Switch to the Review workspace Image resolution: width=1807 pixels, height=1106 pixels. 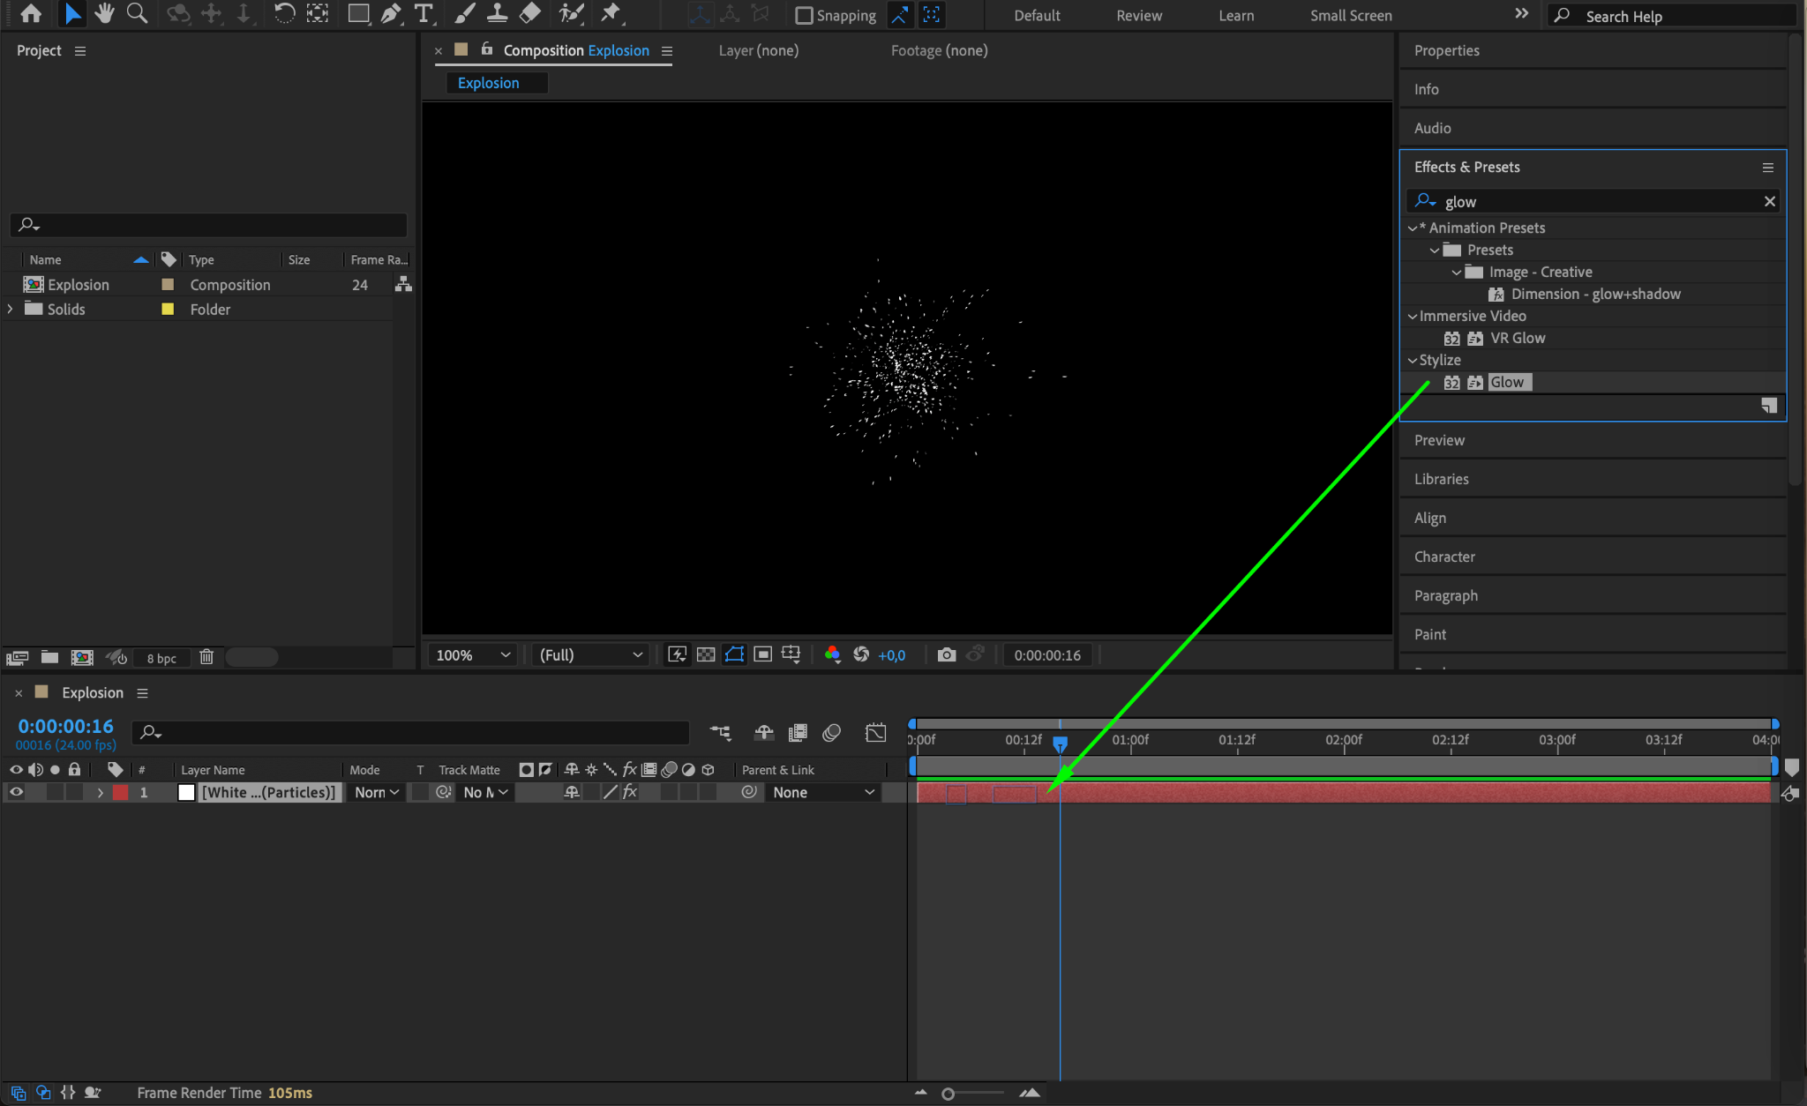pos(1139,15)
